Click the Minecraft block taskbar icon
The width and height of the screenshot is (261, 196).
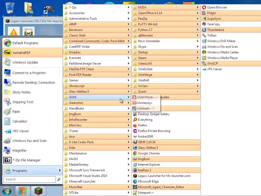(x=38, y=191)
